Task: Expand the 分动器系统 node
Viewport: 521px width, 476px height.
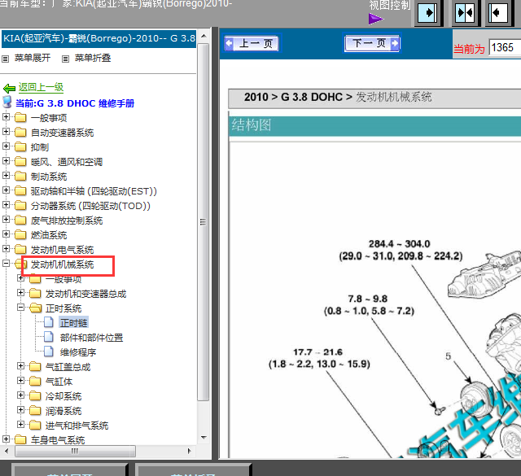Action: click(6, 204)
